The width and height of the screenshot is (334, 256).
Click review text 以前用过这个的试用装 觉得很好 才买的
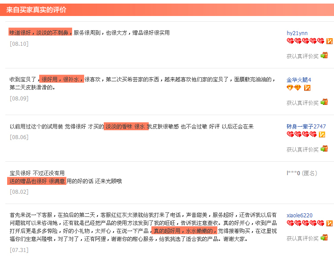(x=57, y=127)
